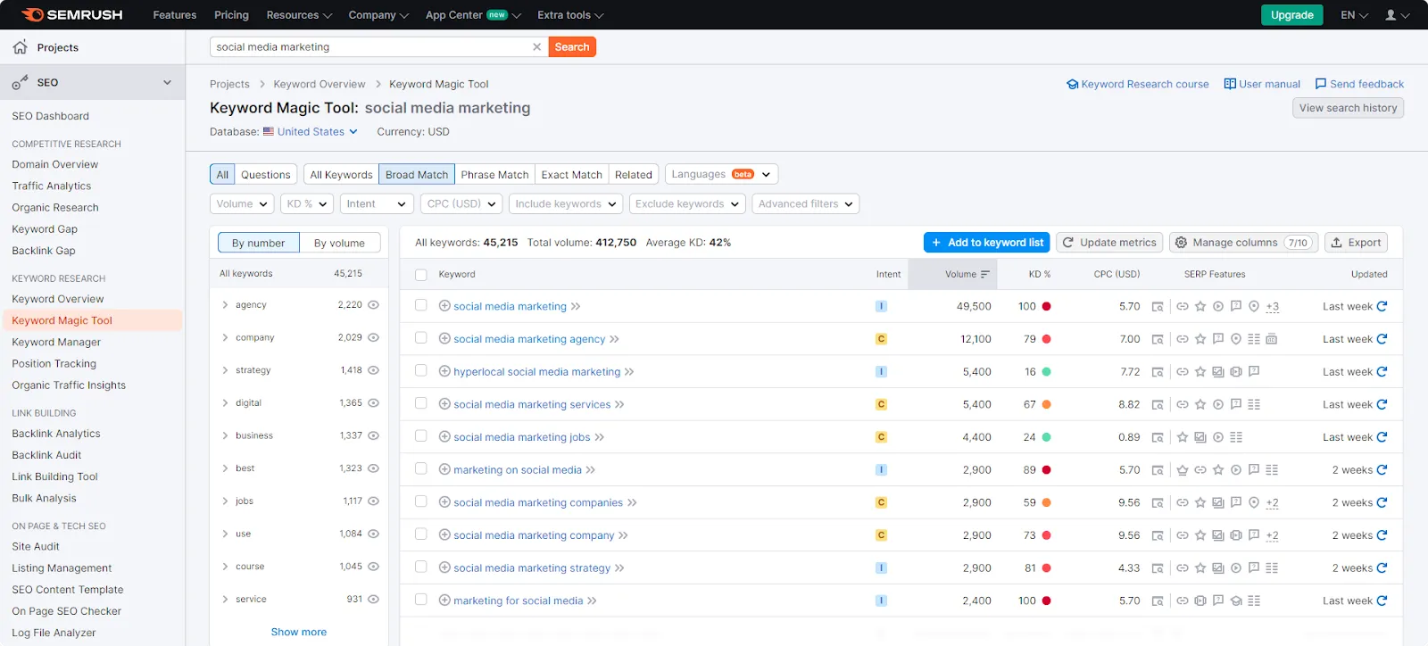
Task: Click the Semrush logo
Action: tap(72, 14)
